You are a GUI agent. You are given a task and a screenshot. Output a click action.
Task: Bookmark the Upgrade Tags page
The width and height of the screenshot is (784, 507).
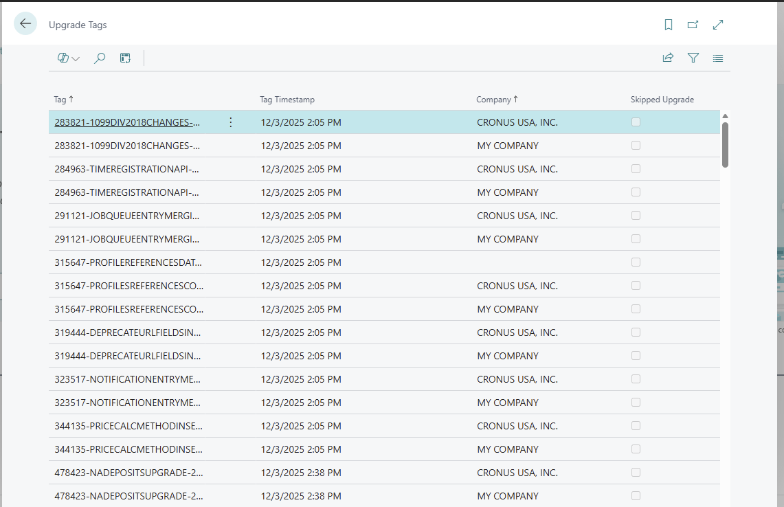(668, 25)
